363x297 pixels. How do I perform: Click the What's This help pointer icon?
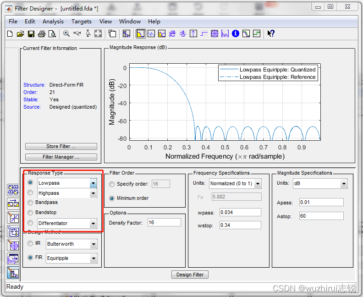(271, 34)
